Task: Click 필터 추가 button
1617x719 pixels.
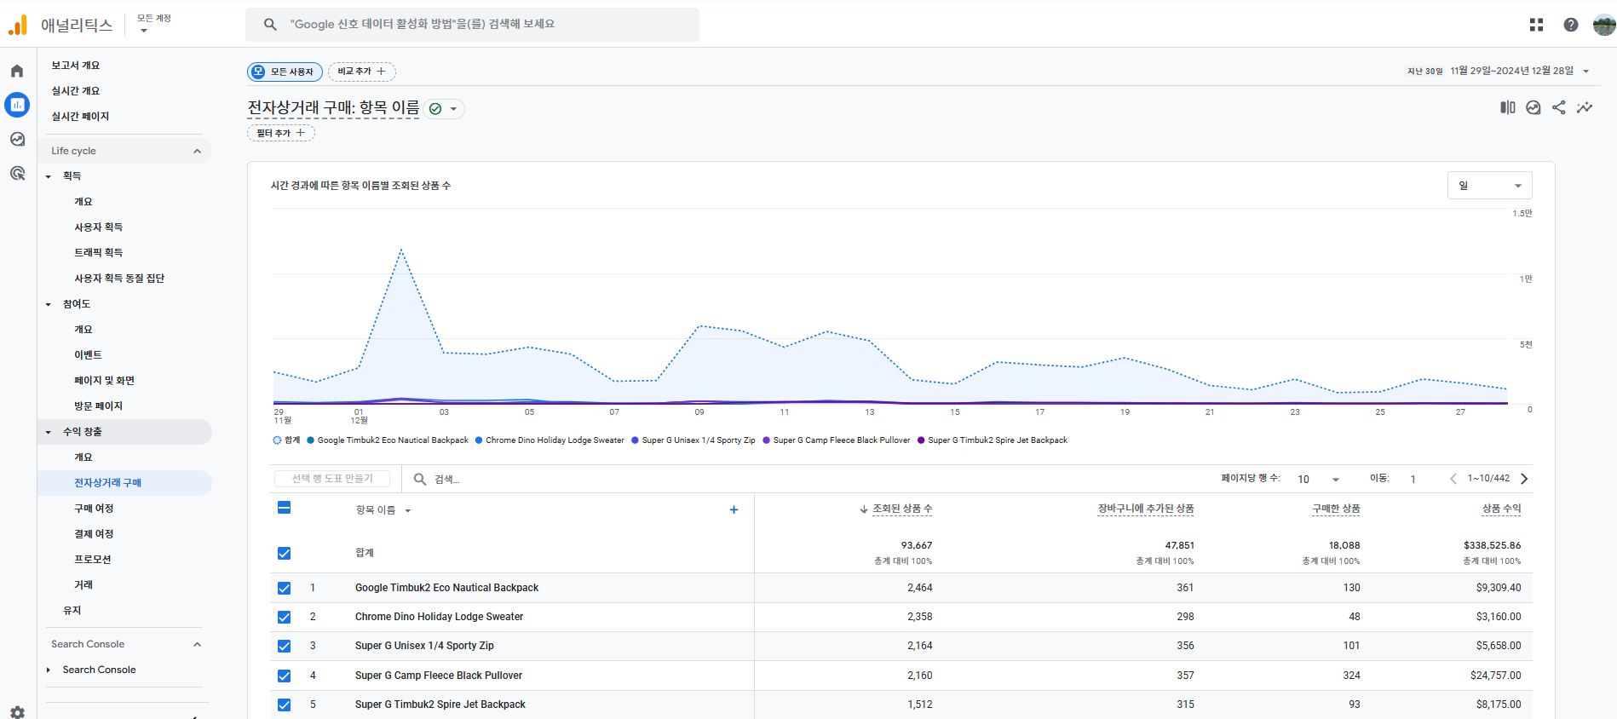Action: (x=281, y=133)
